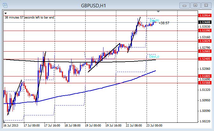Click the 23 Jul 00:00 time label
This screenshot has height=131, width=214.
pyautogui.click(x=154, y=125)
